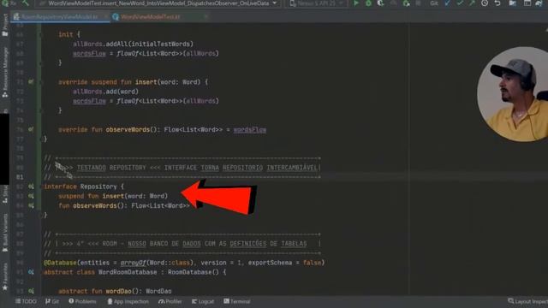This screenshot has width=548, height=308.
Task: Click '@Database' annotation text
Action: coord(60,263)
